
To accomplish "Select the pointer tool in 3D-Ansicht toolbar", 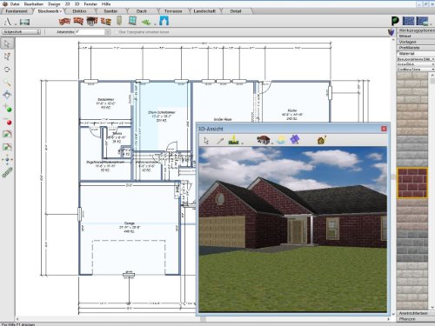I will point(206,141).
